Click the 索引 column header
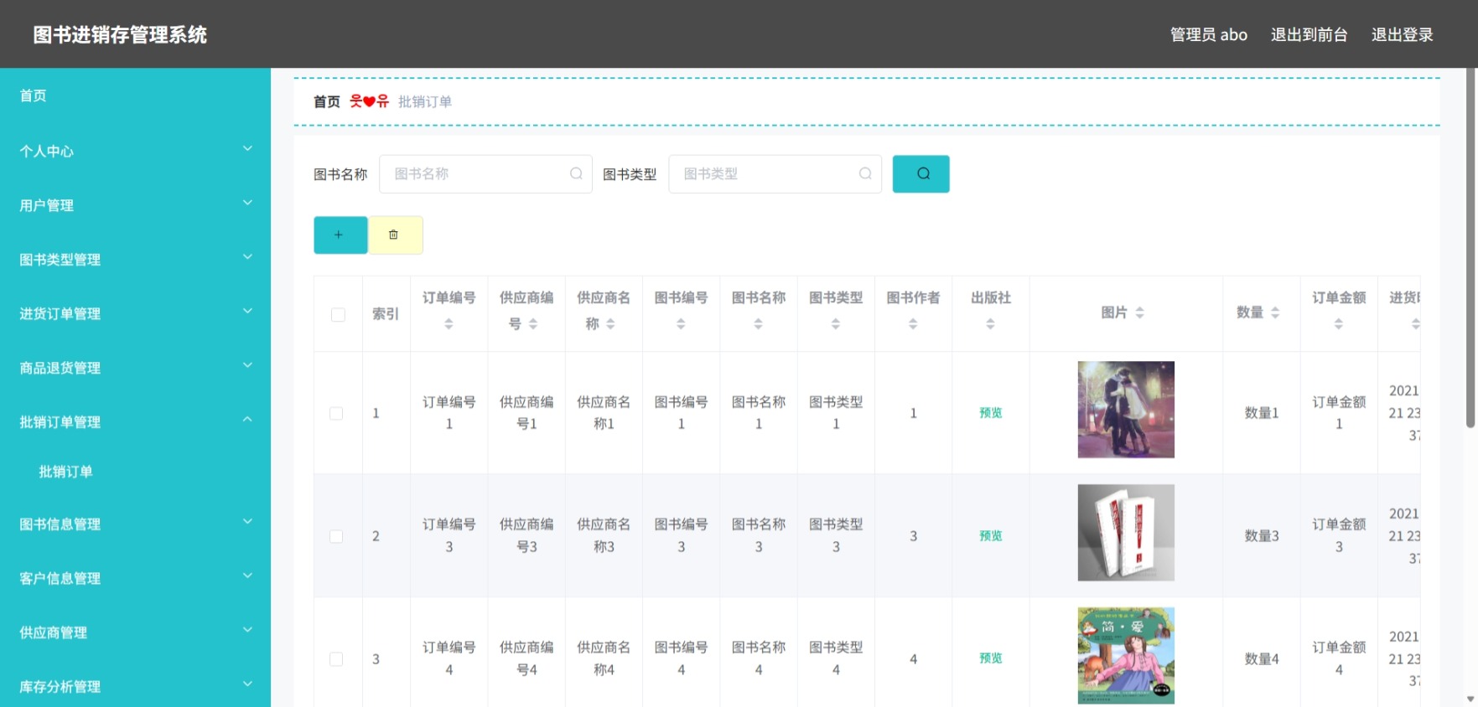This screenshot has height=707, width=1478. pos(386,314)
